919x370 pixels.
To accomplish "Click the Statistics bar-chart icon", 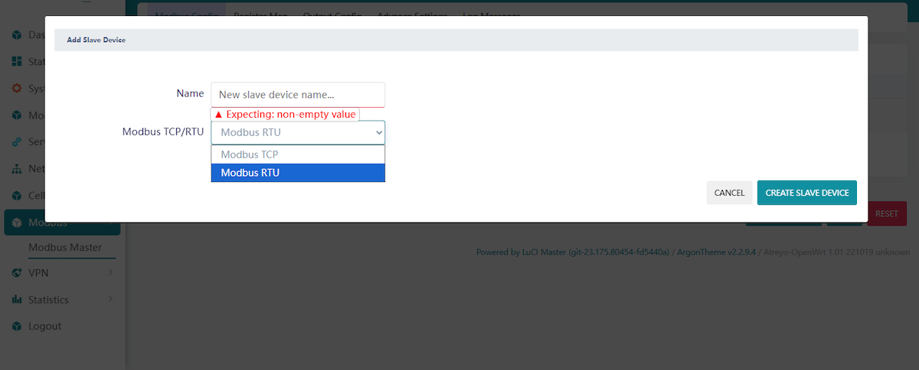I will pos(17,300).
